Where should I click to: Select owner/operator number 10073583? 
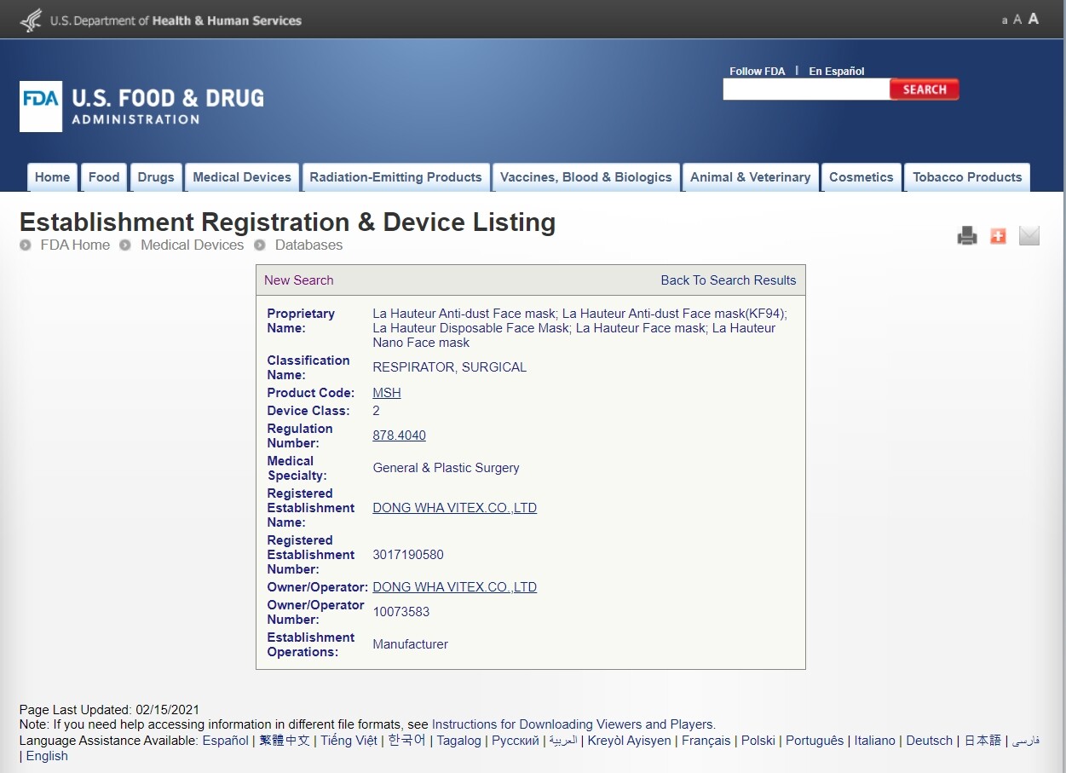pos(401,612)
